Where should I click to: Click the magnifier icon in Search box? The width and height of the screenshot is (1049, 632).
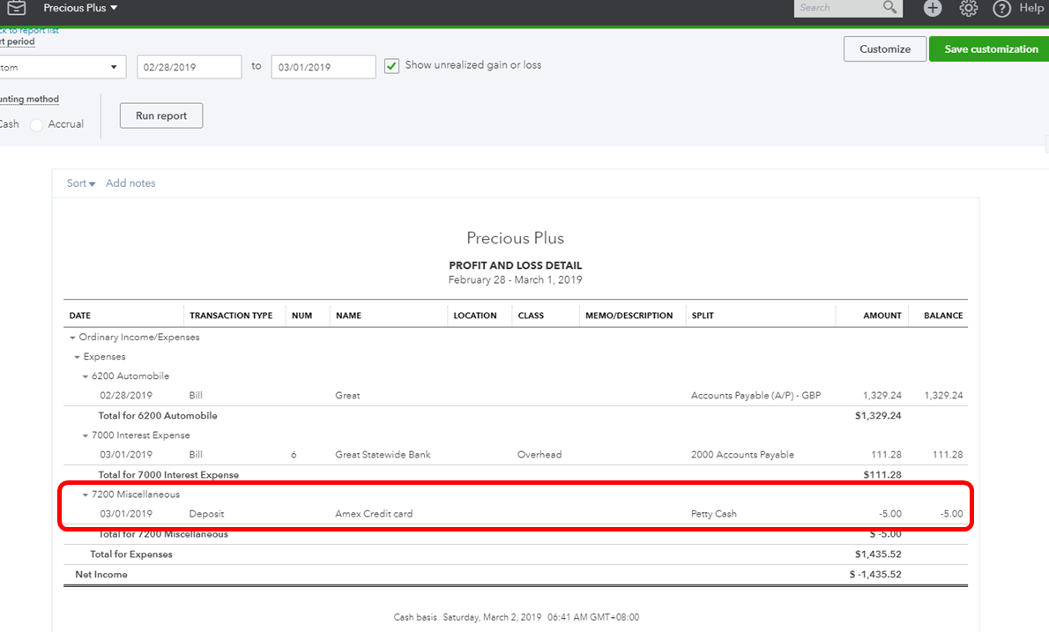(x=889, y=8)
